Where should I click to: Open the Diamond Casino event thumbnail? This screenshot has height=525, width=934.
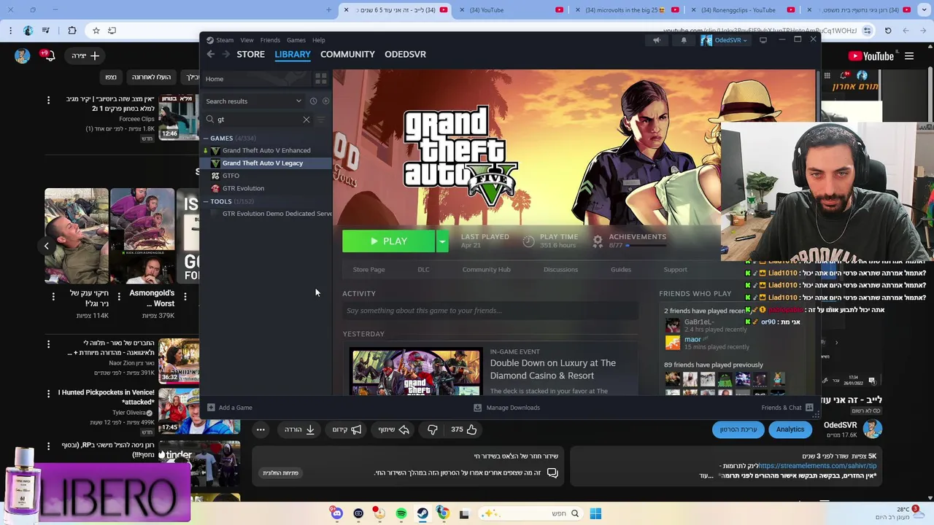click(415, 372)
